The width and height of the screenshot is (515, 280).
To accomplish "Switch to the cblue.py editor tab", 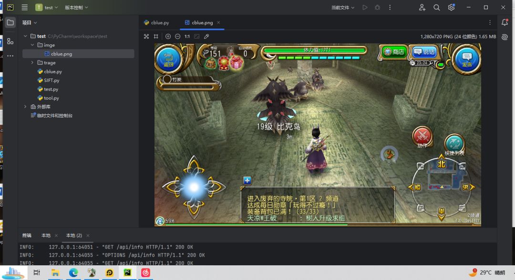I will click(156, 23).
